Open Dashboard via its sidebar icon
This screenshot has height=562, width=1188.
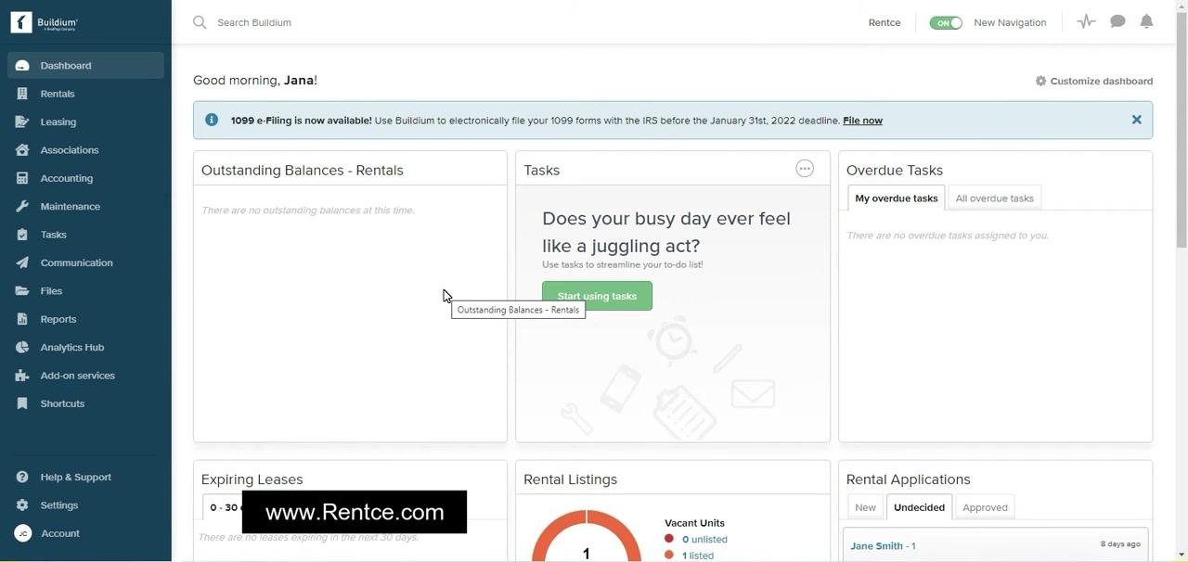pos(22,66)
